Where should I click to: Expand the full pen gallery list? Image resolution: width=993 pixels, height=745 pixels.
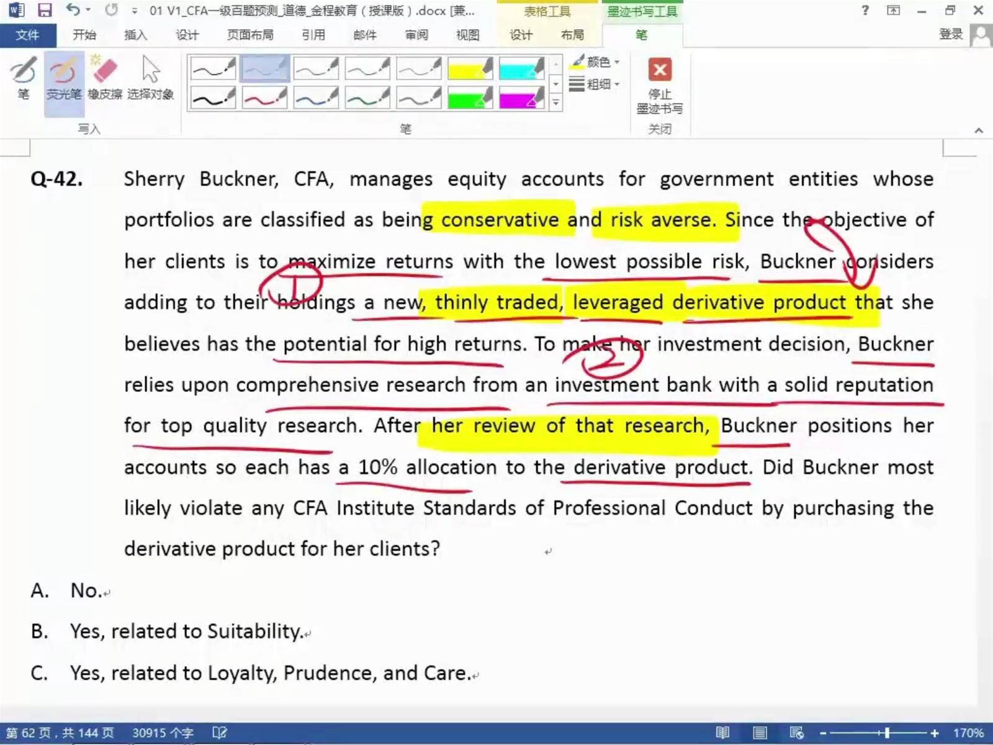(556, 102)
